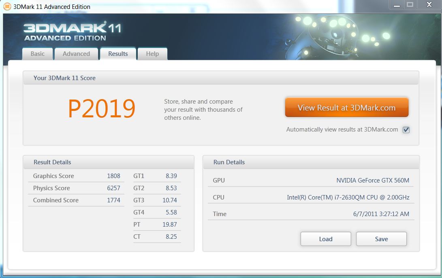The image size is (442, 278).
Task: Select the Results tab
Action: point(118,54)
